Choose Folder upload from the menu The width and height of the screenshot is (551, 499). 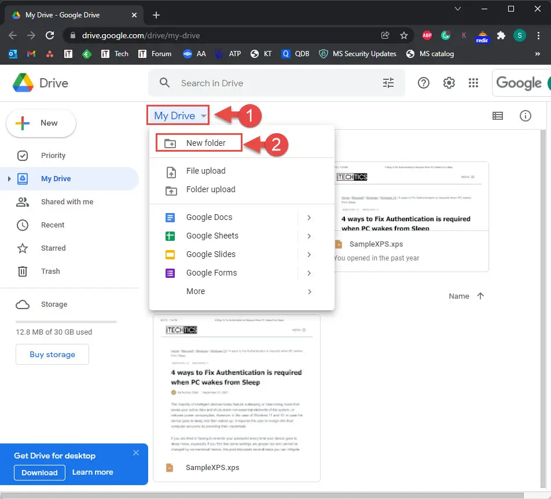241,190
